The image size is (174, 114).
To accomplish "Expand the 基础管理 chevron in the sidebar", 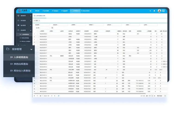I will click(31, 16).
